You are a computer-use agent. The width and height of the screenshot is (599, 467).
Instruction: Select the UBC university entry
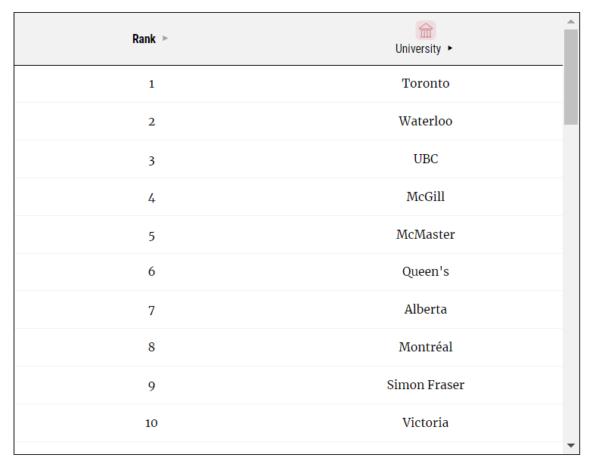[425, 159]
